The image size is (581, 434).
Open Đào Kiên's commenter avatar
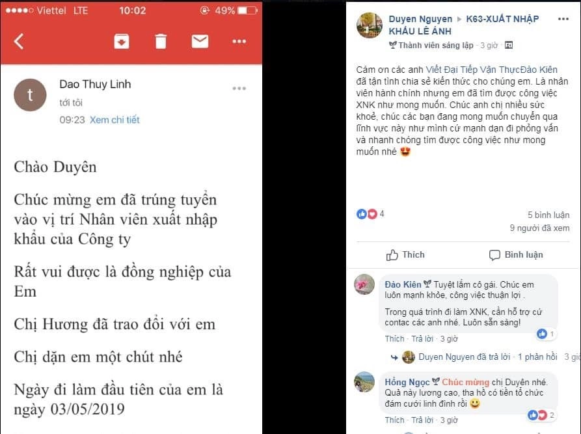[x=364, y=284]
